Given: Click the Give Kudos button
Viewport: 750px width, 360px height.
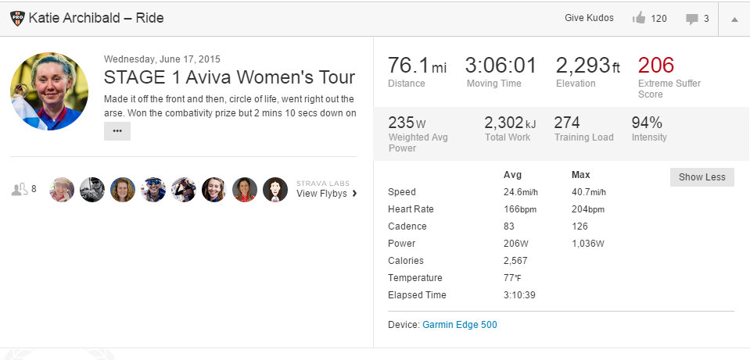Looking at the screenshot, I should click(589, 18).
